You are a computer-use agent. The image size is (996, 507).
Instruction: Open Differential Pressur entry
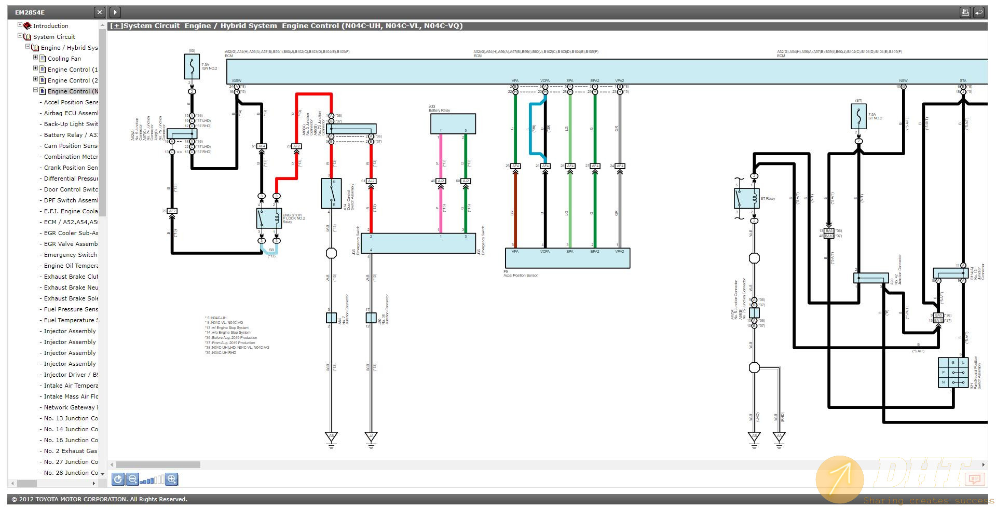click(x=71, y=179)
